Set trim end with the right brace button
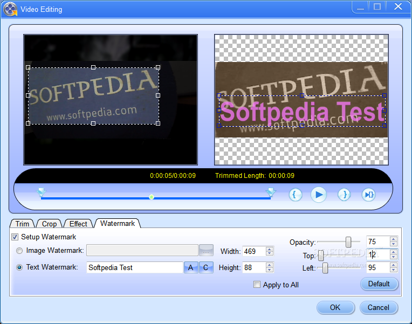The image size is (412, 324). point(344,195)
